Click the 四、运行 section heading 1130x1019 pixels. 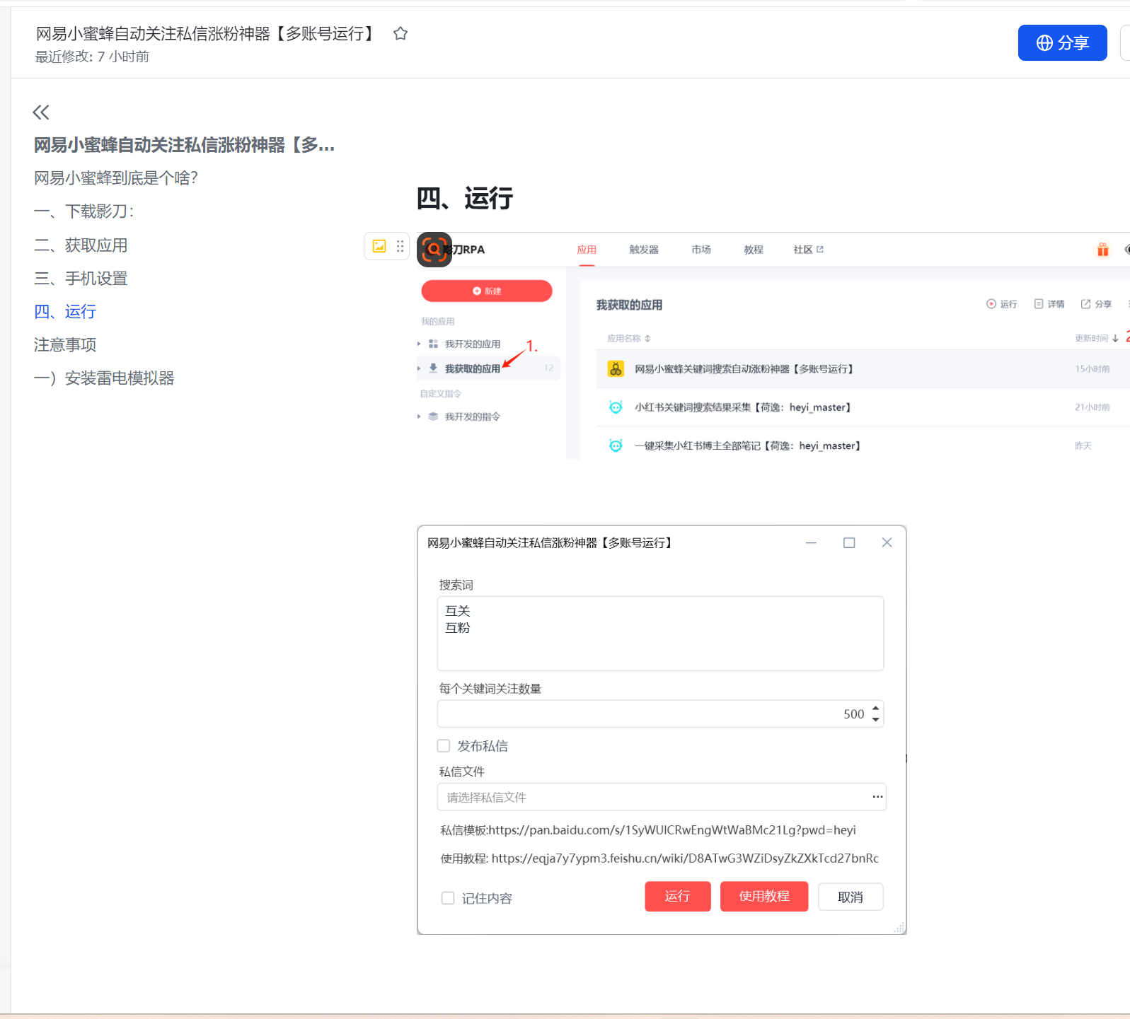465,198
